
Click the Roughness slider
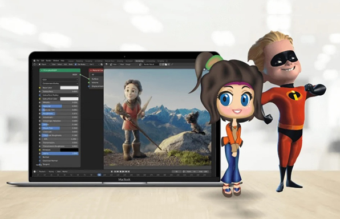60,113
